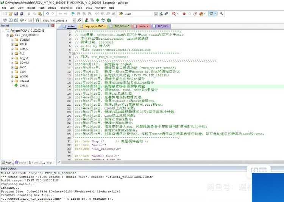
Task: Open the FX3U_V10_20200315 target dropdown
Action: coord(74,20)
